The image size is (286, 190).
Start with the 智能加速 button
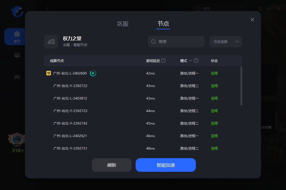(x=165, y=165)
